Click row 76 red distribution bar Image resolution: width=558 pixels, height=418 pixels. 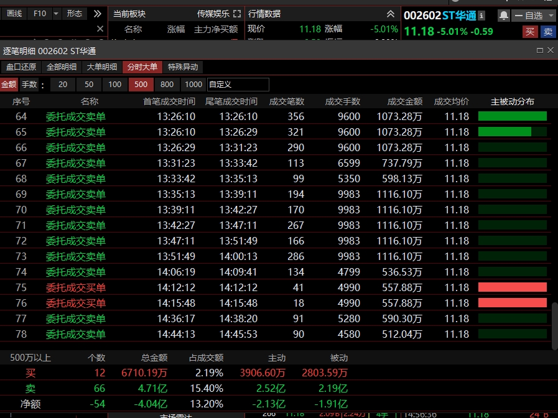pos(513,303)
